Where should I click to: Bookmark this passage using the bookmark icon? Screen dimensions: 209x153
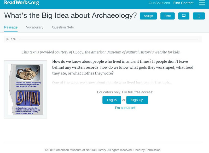[199, 16]
